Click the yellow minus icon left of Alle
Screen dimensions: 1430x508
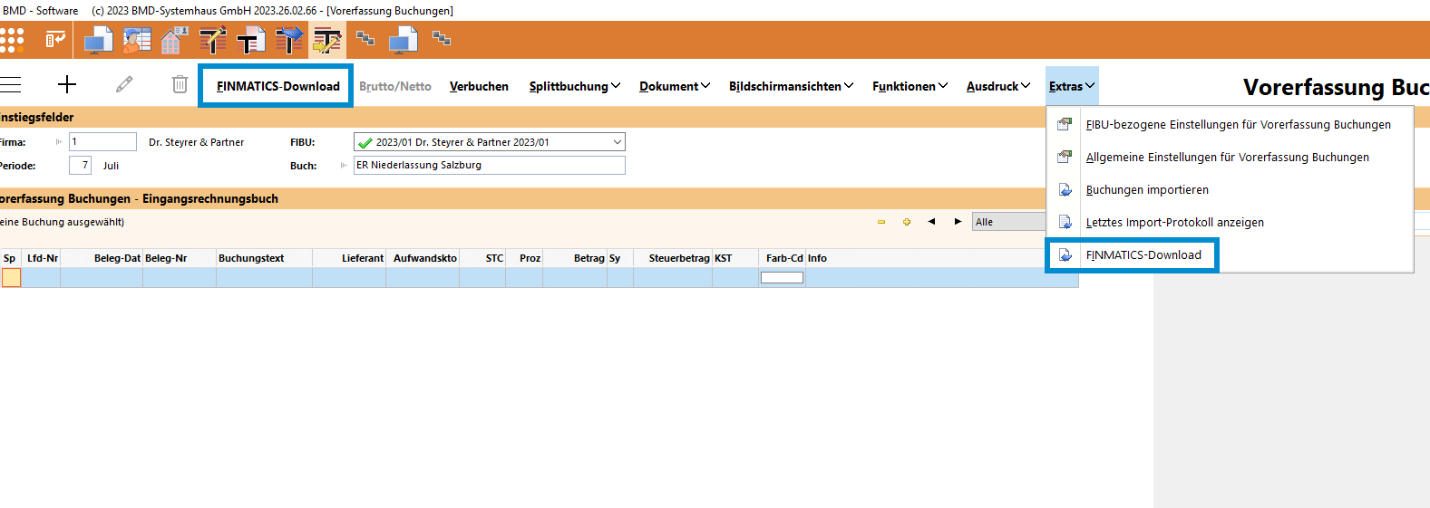[x=881, y=222]
